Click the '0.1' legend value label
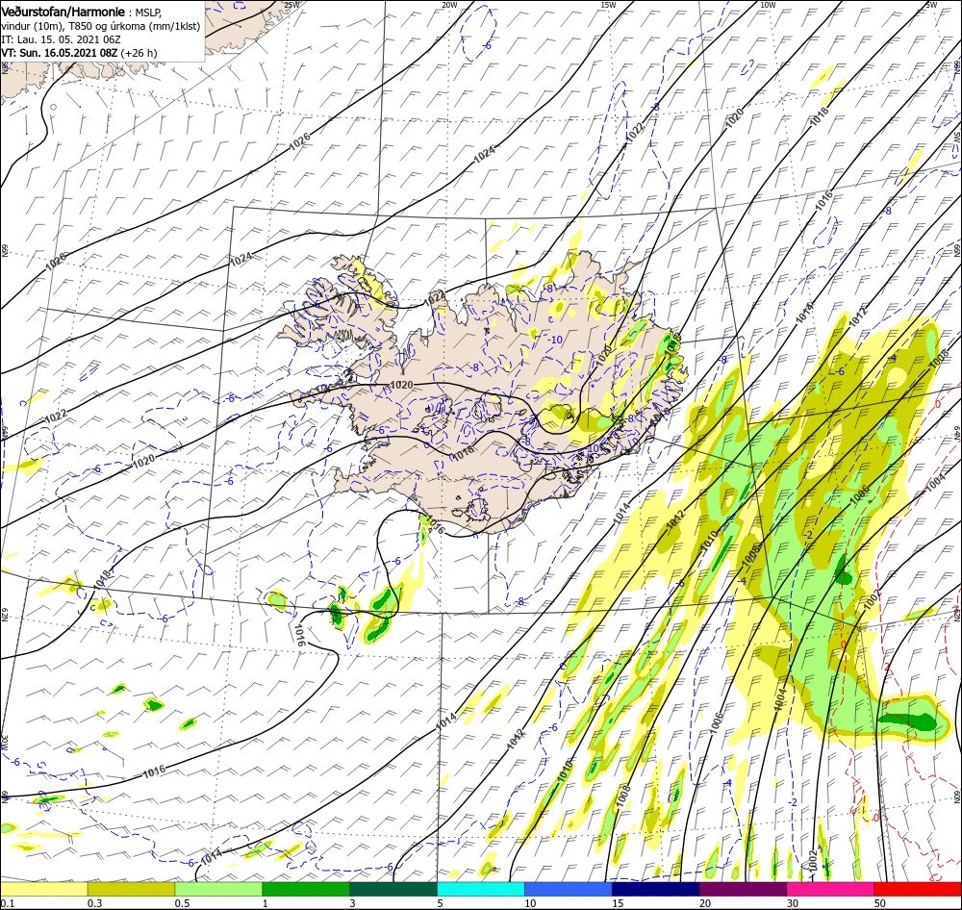The height and width of the screenshot is (910, 962). click(7, 903)
